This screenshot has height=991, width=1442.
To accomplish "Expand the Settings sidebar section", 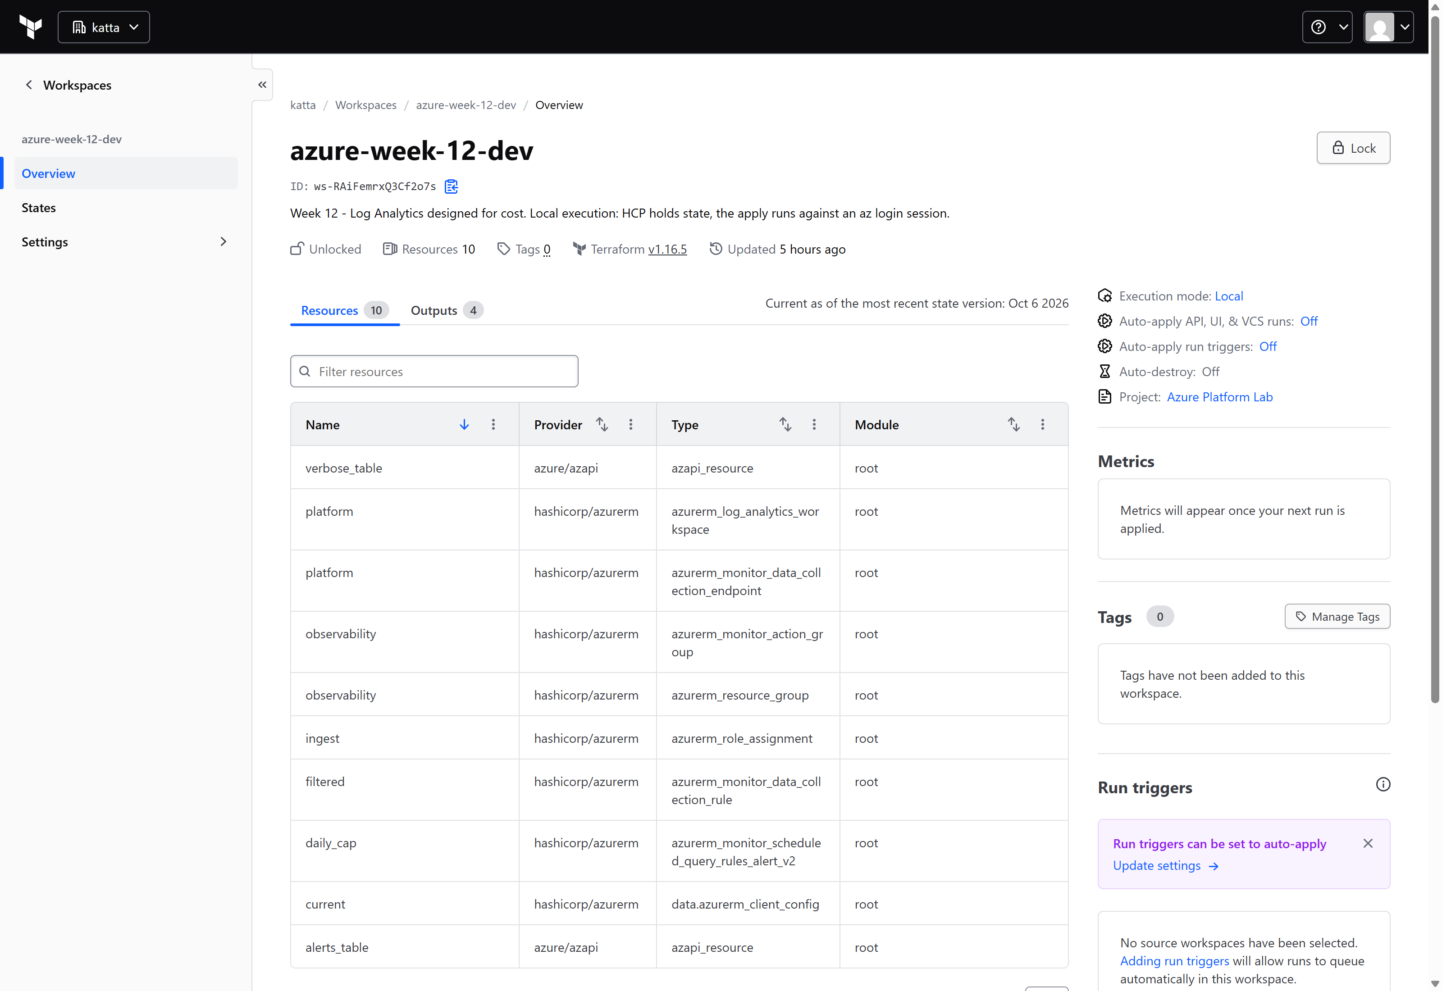I will coord(125,241).
